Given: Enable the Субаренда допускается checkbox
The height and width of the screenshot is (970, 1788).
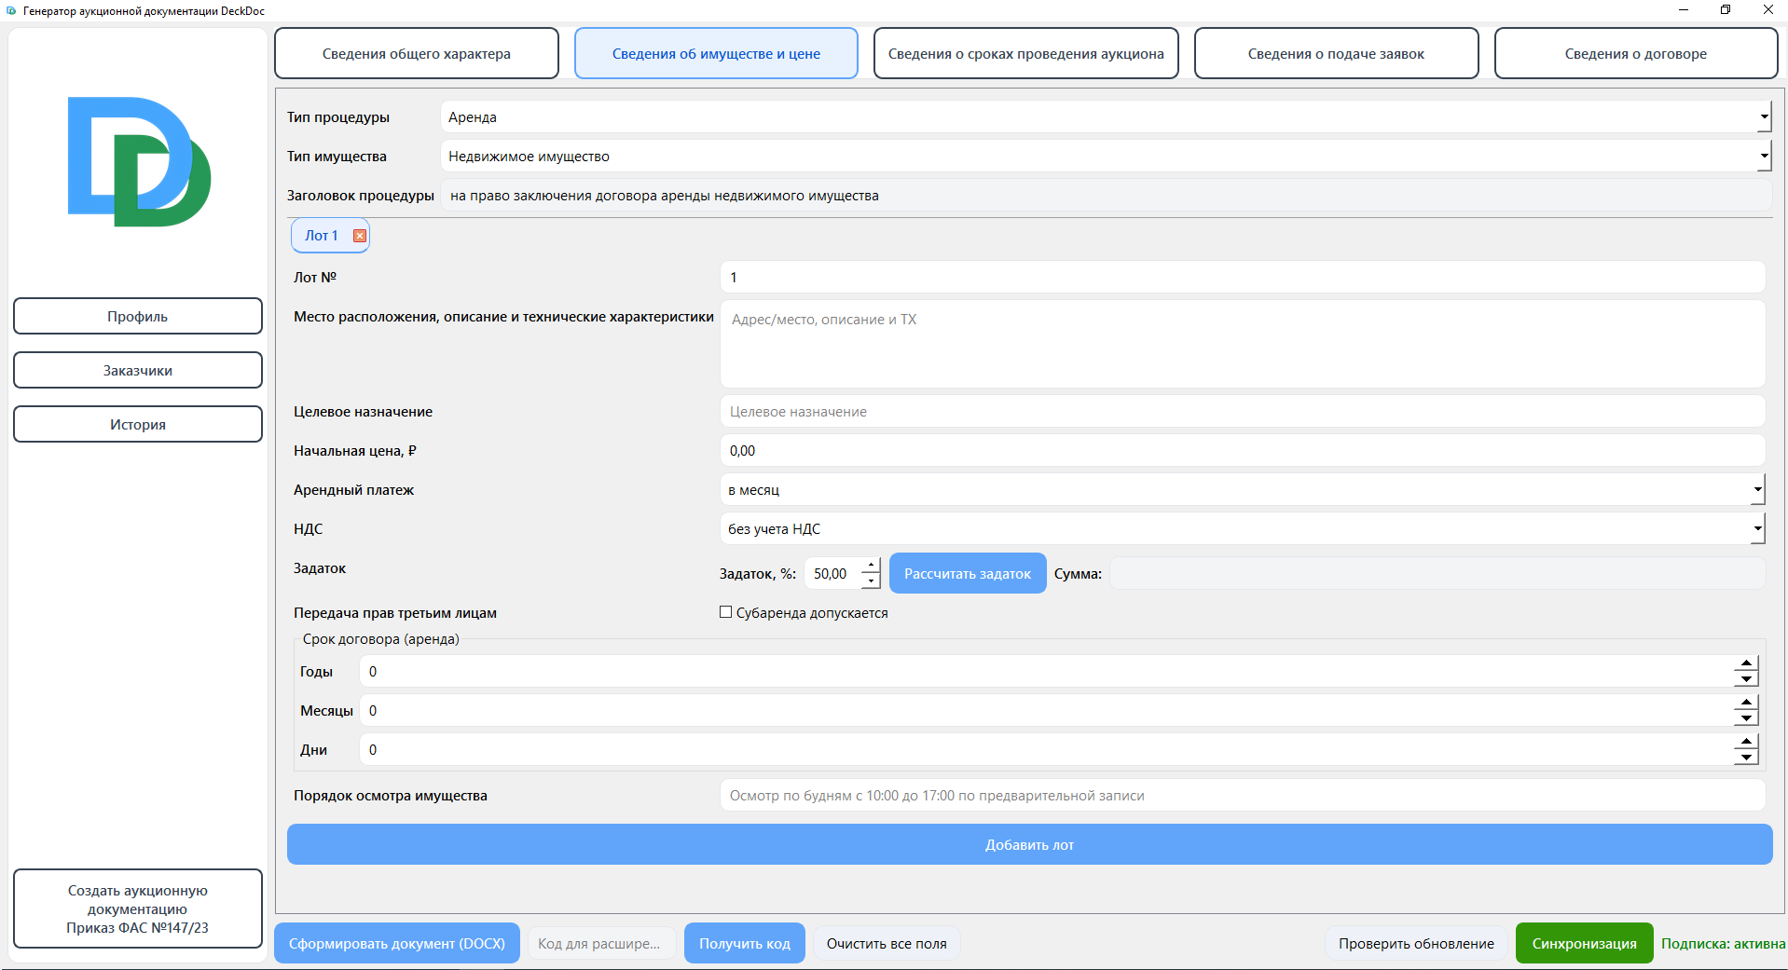Looking at the screenshot, I should 726,612.
